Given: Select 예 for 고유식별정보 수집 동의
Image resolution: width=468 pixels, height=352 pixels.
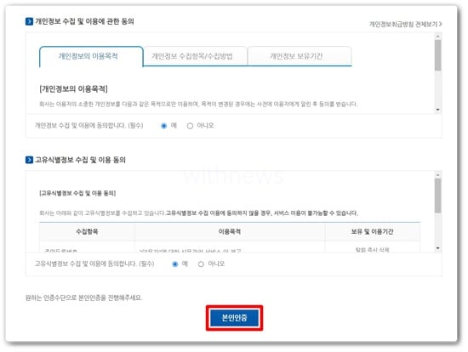Looking at the screenshot, I should point(175,264).
